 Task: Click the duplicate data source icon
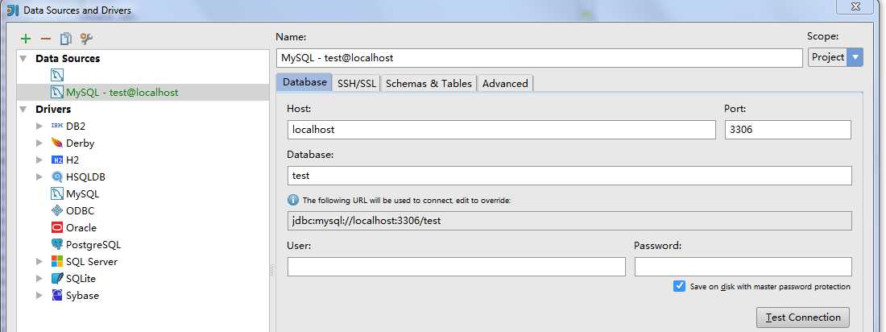pyautogui.click(x=66, y=39)
